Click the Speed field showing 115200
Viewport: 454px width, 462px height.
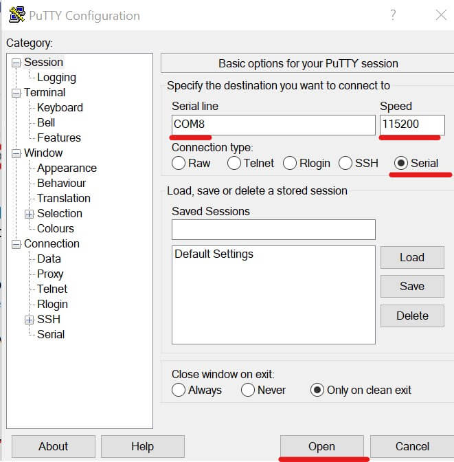pyautogui.click(x=412, y=125)
